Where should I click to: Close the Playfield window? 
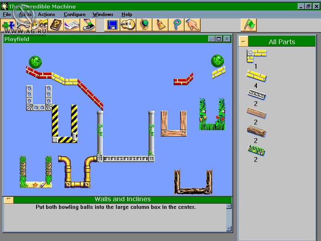(227, 39)
